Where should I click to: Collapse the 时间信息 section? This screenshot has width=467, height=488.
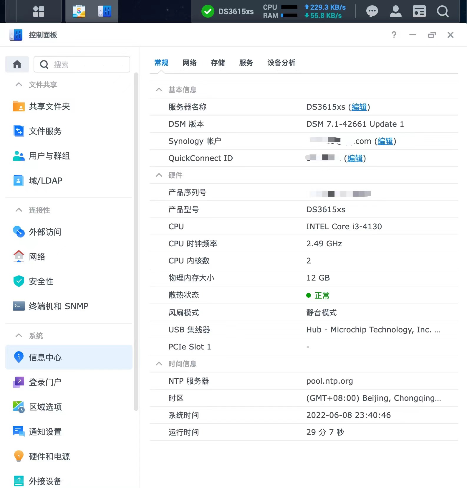click(159, 364)
